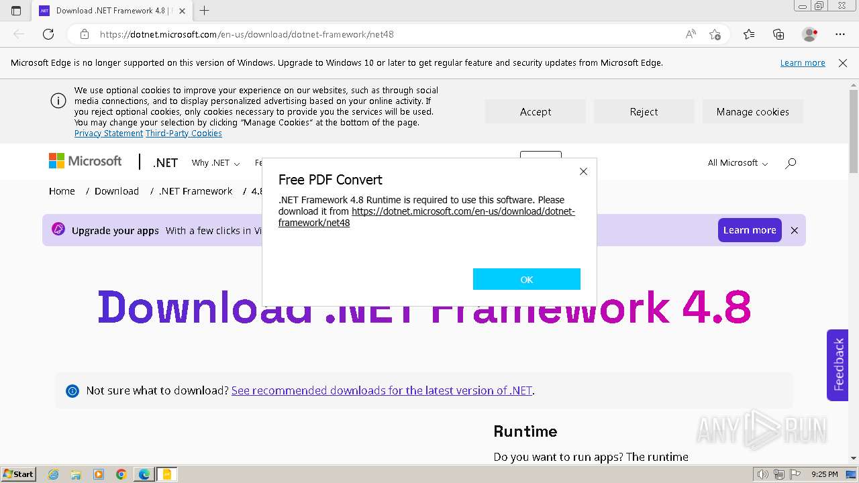The height and width of the screenshot is (483, 859).
Task: Click the cookie notice info icon
Action: [58, 101]
